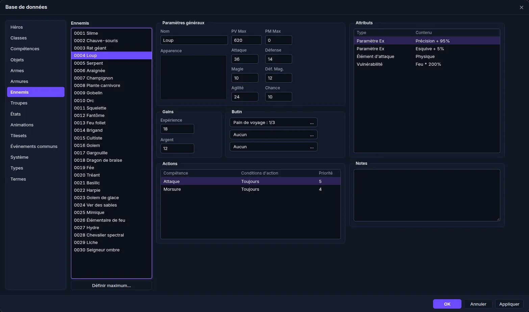Screen dimensions: 529x312
Task: Select the Animations category
Action: [36, 125]
